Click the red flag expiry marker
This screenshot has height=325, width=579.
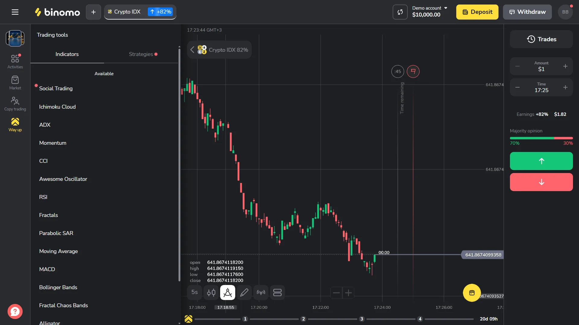point(413,71)
